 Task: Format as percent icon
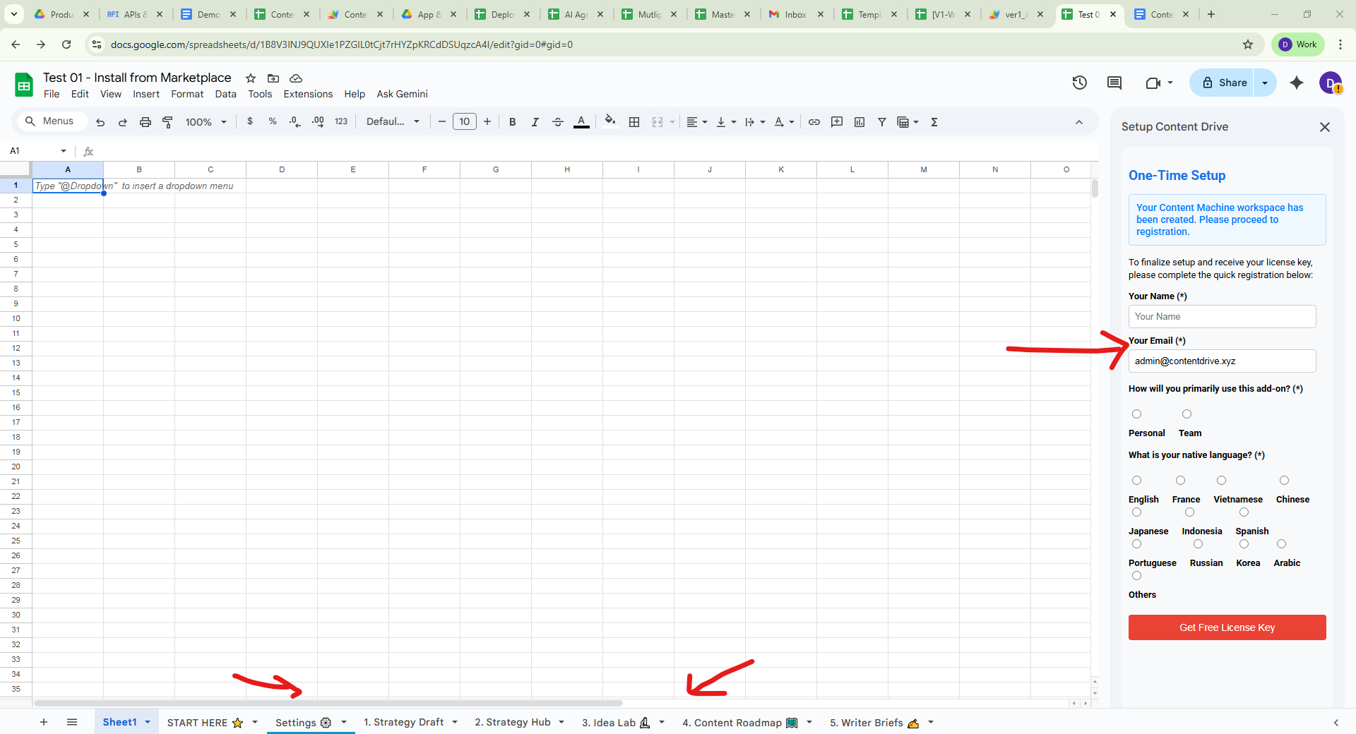[273, 121]
